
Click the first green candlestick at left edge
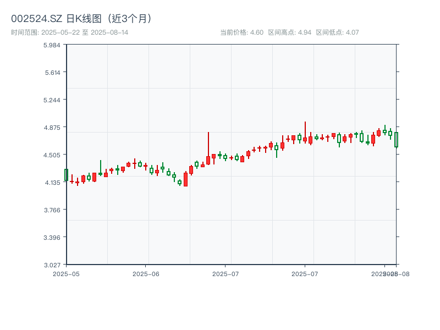66,175
